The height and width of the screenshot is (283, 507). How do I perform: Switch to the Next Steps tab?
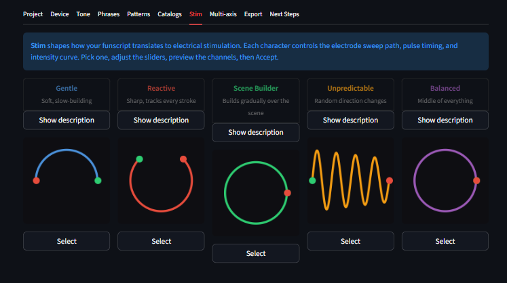pos(284,14)
